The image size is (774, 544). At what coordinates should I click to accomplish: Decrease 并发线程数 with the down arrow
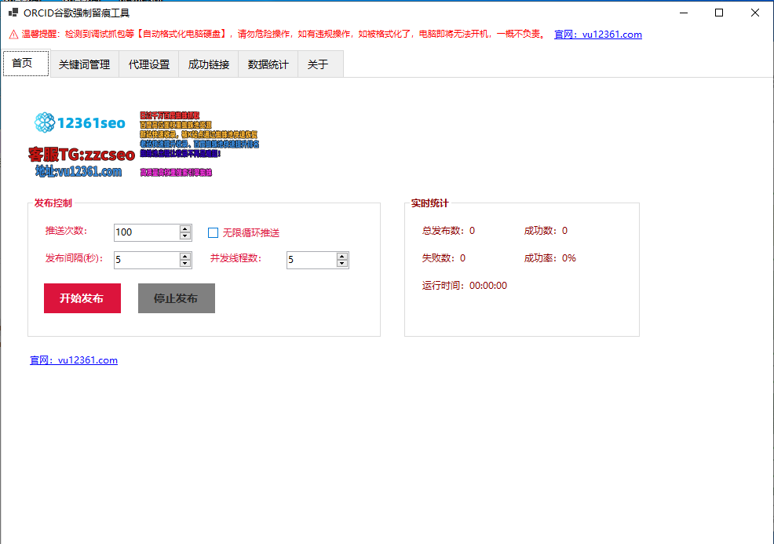coord(342,264)
